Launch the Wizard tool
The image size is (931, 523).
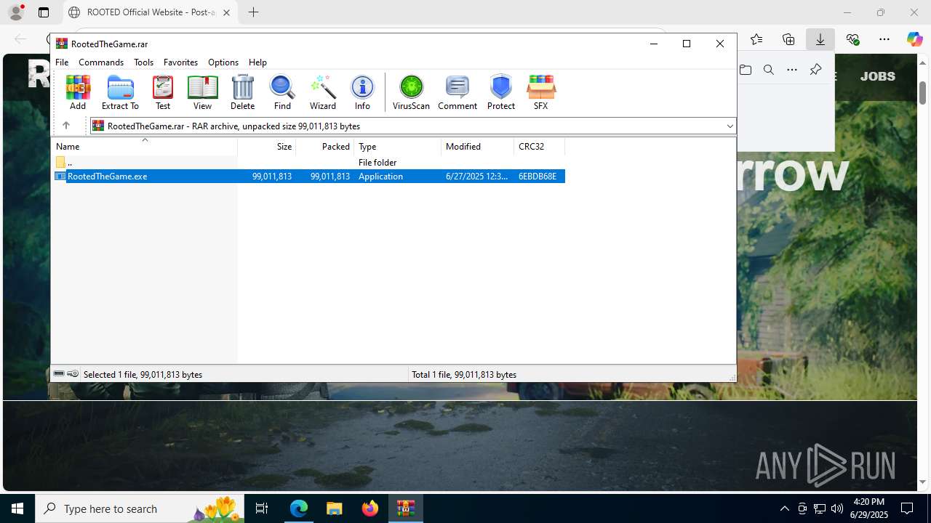[x=323, y=92]
